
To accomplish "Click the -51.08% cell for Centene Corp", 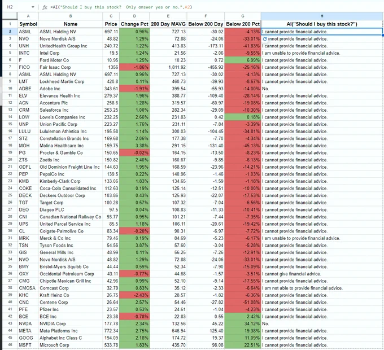I will coord(242,302).
